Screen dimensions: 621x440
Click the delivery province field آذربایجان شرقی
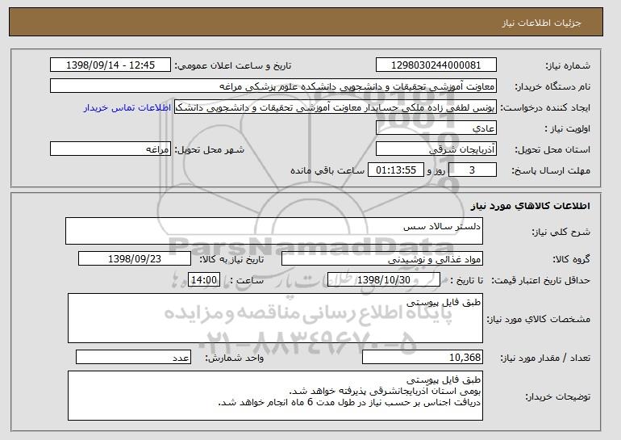point(436,149)
